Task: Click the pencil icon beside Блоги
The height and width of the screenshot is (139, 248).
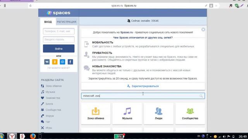Action: pyautogui.click(x=42, y=104)
